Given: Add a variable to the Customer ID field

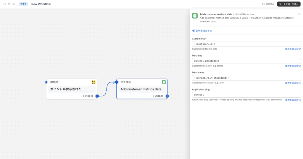Looking at the screenshot, I should (x=293, y=49).
